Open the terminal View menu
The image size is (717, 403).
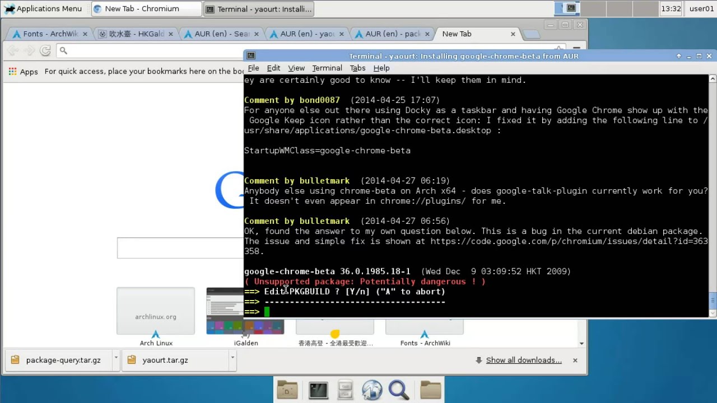296,68
